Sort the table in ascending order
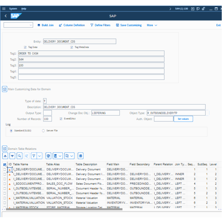 pos(5,156)
